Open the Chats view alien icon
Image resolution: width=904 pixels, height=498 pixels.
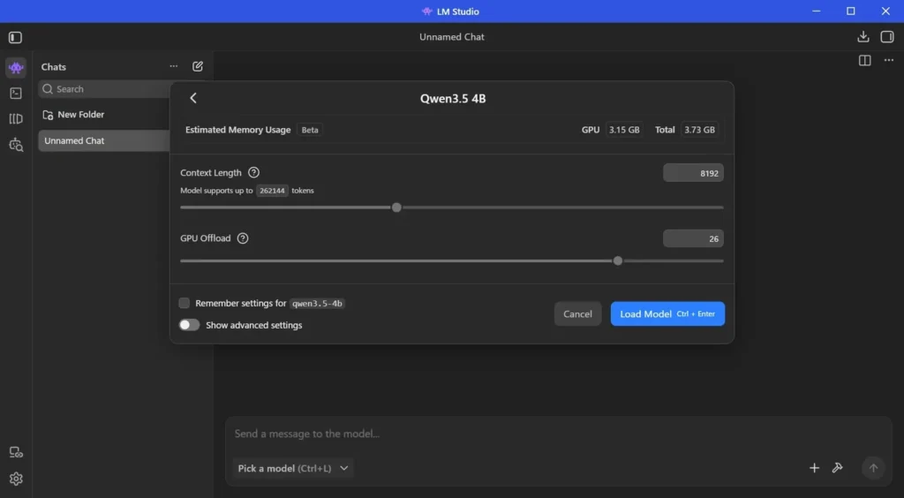coord(16,67)
